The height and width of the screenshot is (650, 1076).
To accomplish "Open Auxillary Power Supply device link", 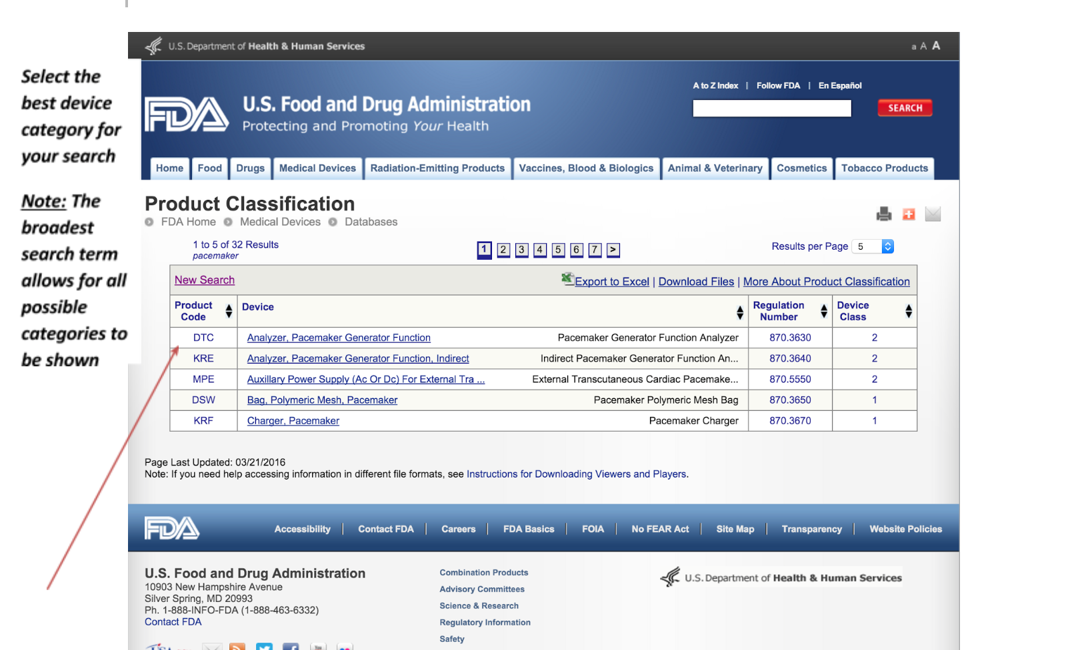I will click(366, 379).
